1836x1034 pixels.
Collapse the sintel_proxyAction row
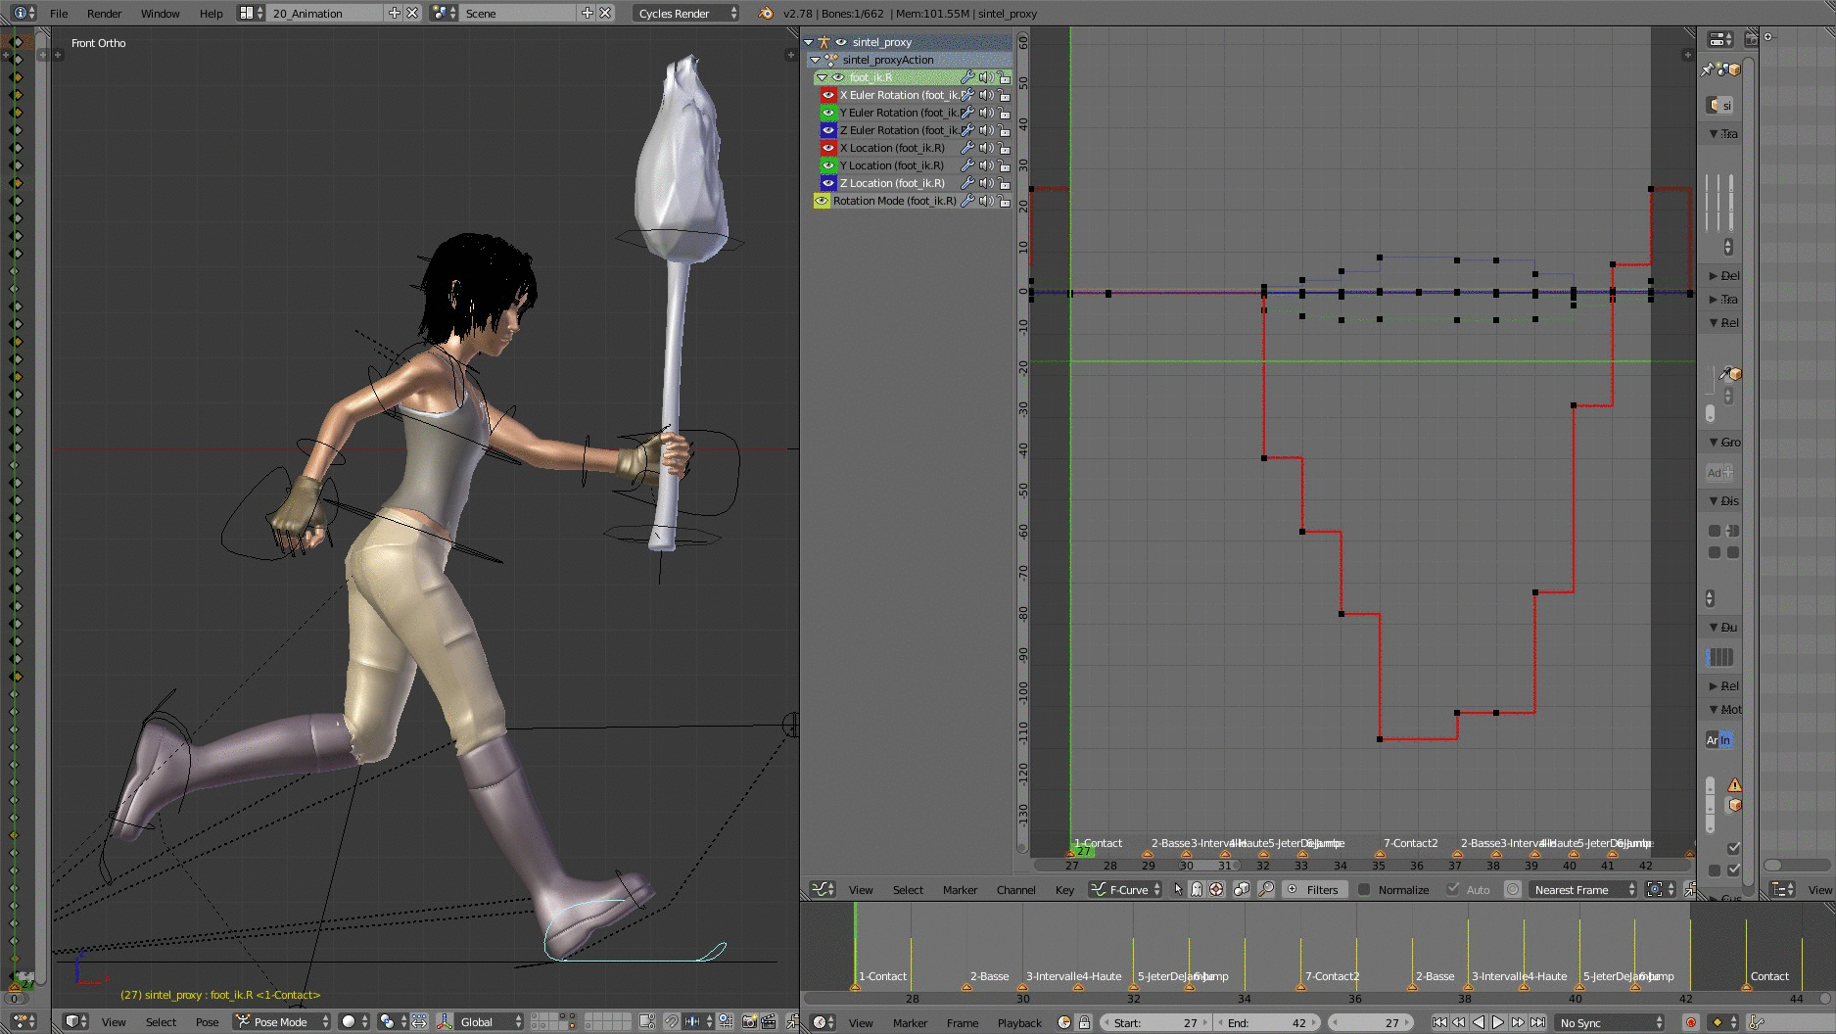point(815,60)
